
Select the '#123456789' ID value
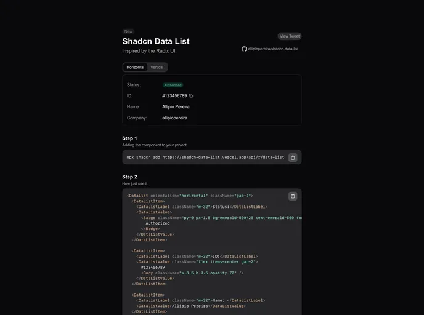pyautogui.click(x=174, y=96)
